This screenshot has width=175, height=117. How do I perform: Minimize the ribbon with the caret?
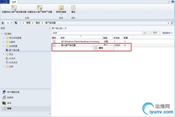tap(169, 2)
